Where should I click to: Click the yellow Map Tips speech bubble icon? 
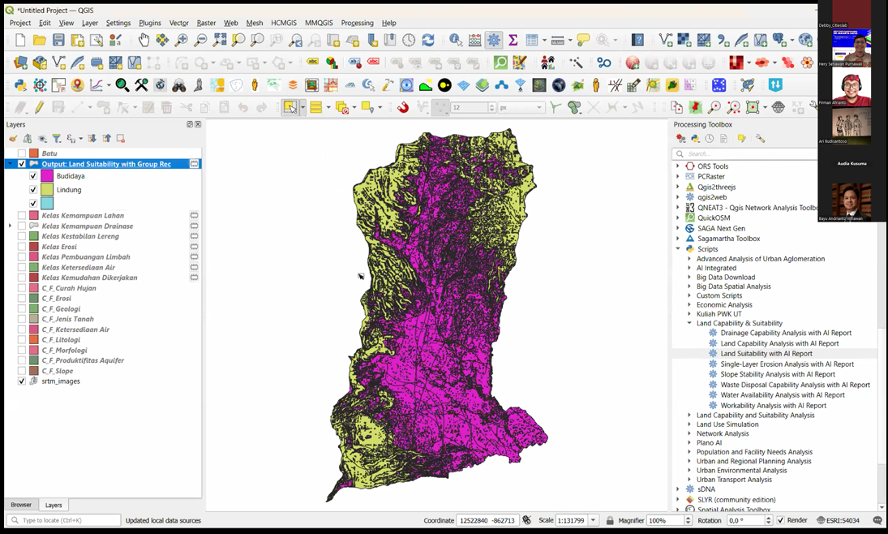click(x=583, y=40)
